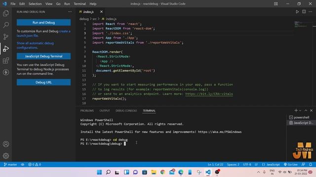Screen dimensions: 316x177
Task: Click the index.js breadcrumb segment
Action: click(109, 19)
